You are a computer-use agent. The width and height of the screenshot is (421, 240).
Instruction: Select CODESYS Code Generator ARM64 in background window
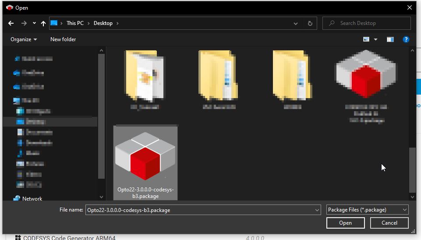pyautogui.click(x=69, y=238)
